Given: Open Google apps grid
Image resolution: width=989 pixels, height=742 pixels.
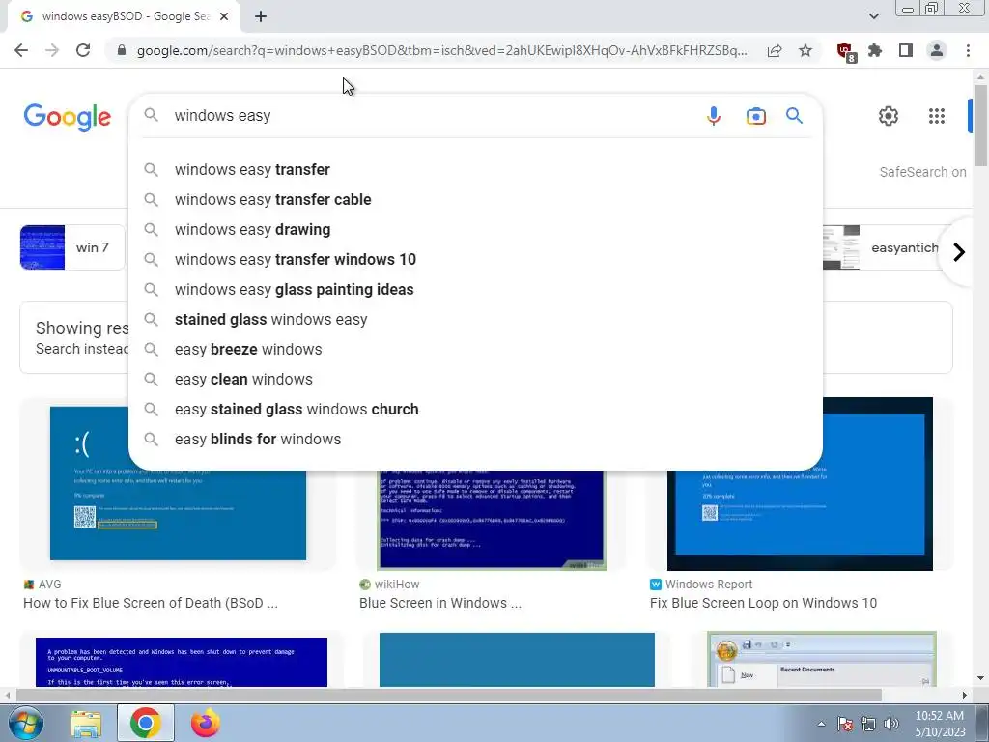Looking at the screenshot, I should [937, 116].
